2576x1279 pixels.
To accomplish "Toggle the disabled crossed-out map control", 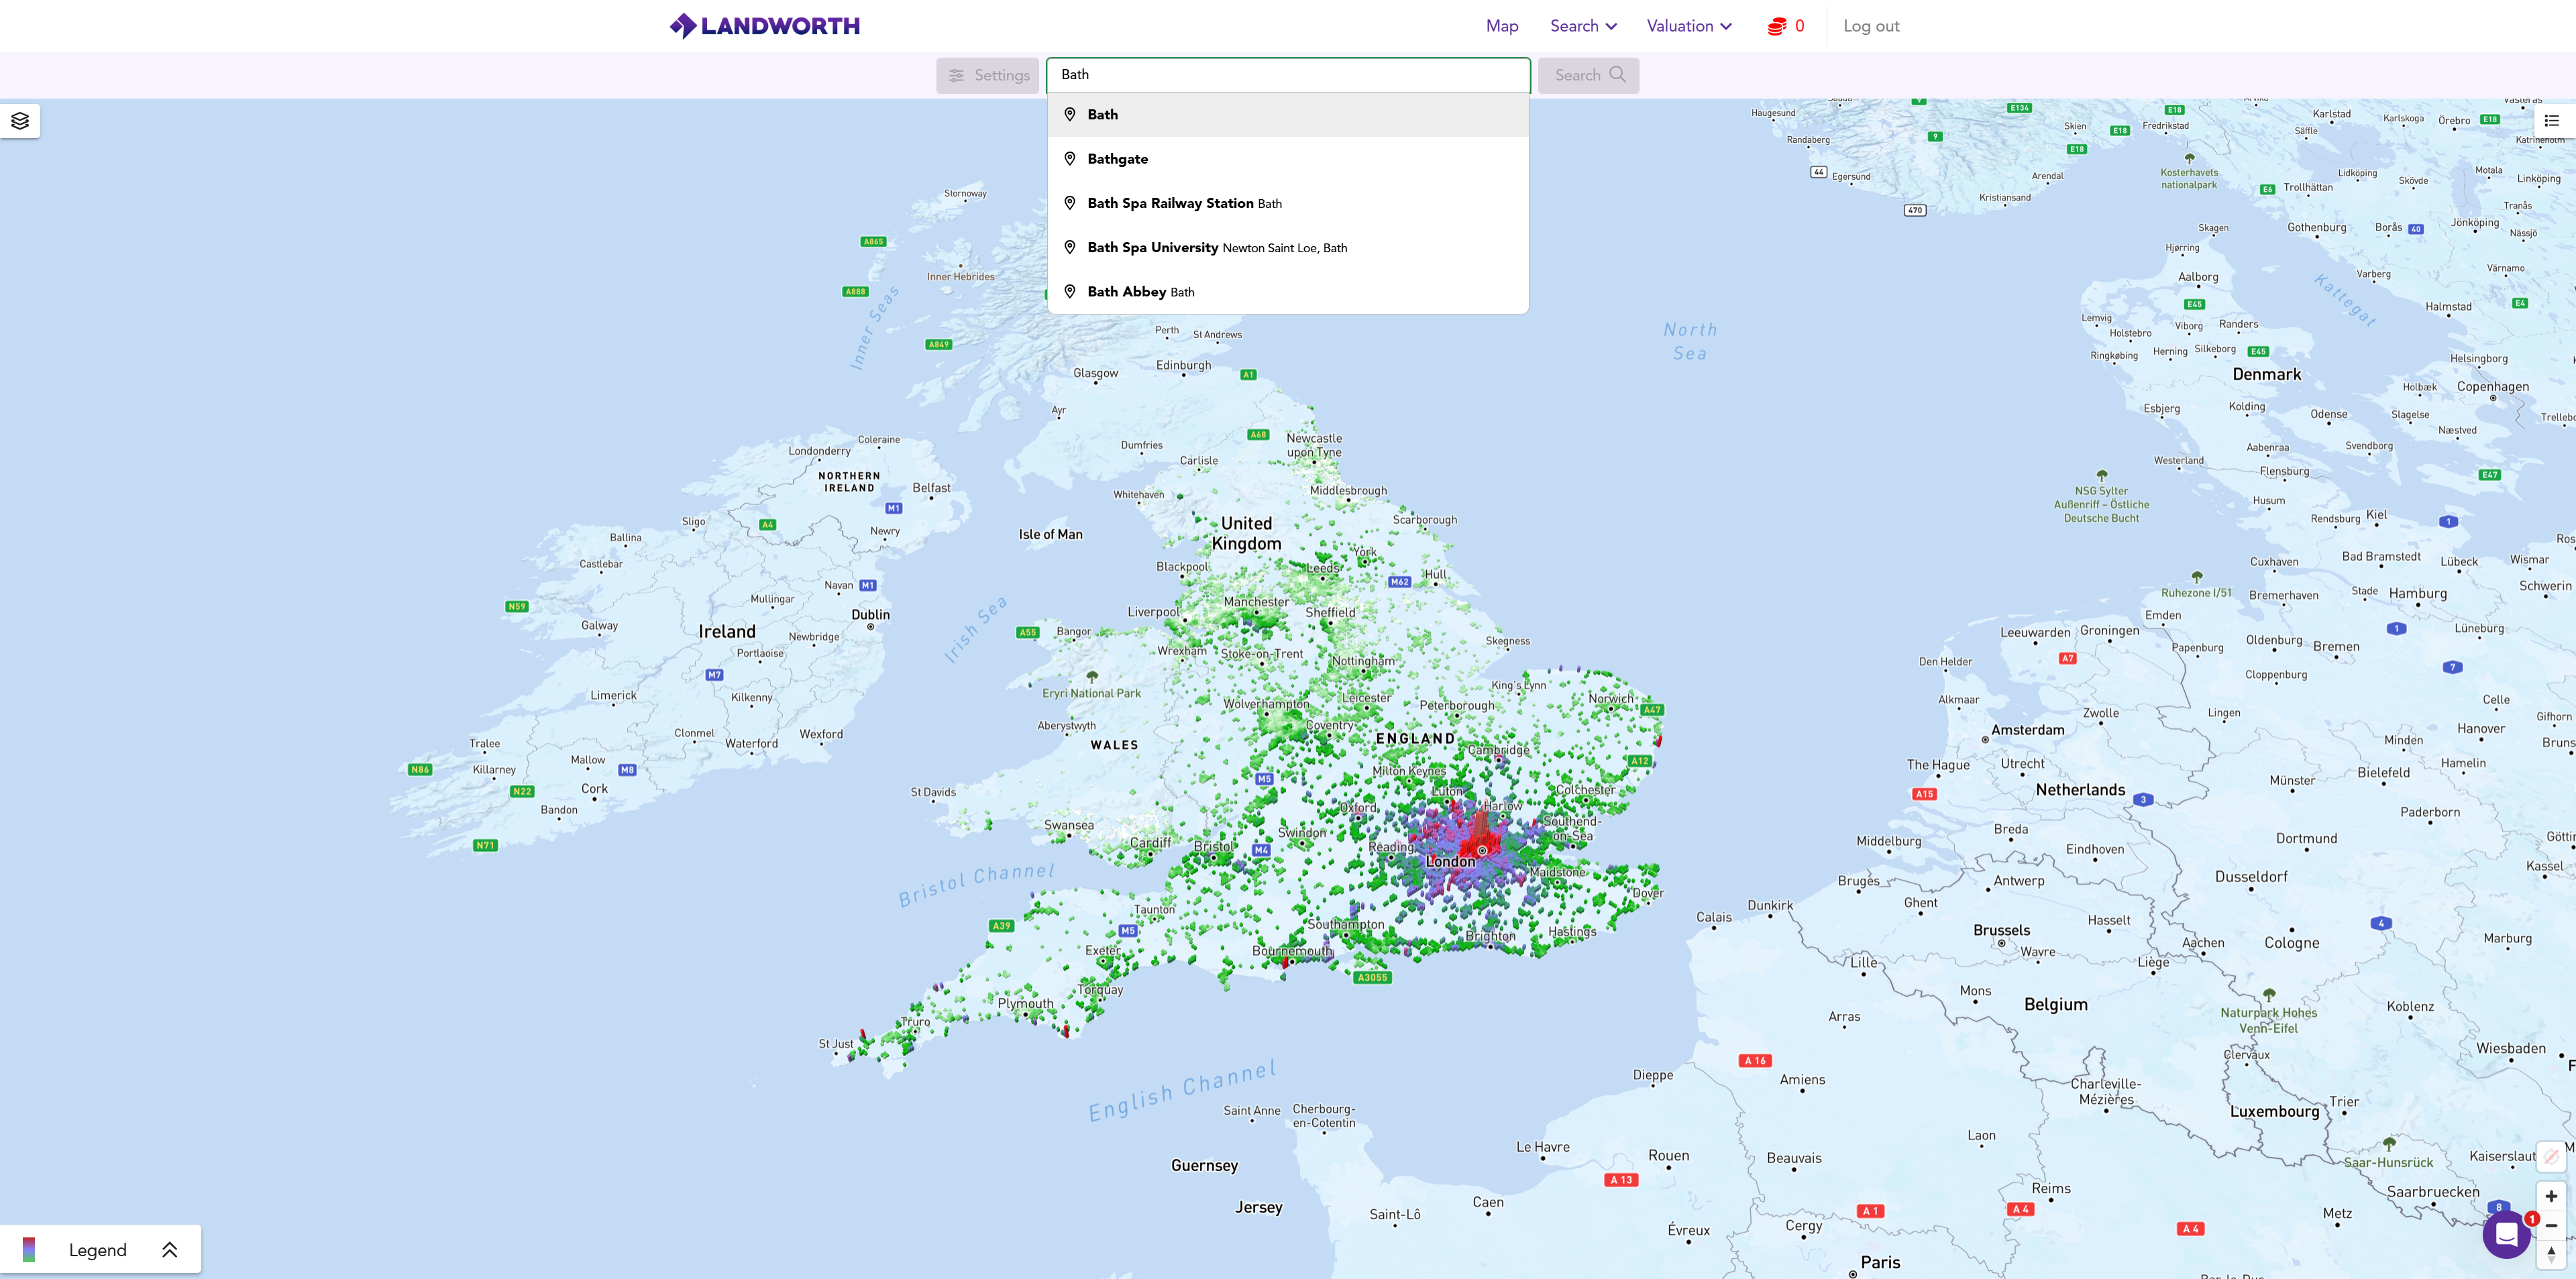I will (2551, 1157).
